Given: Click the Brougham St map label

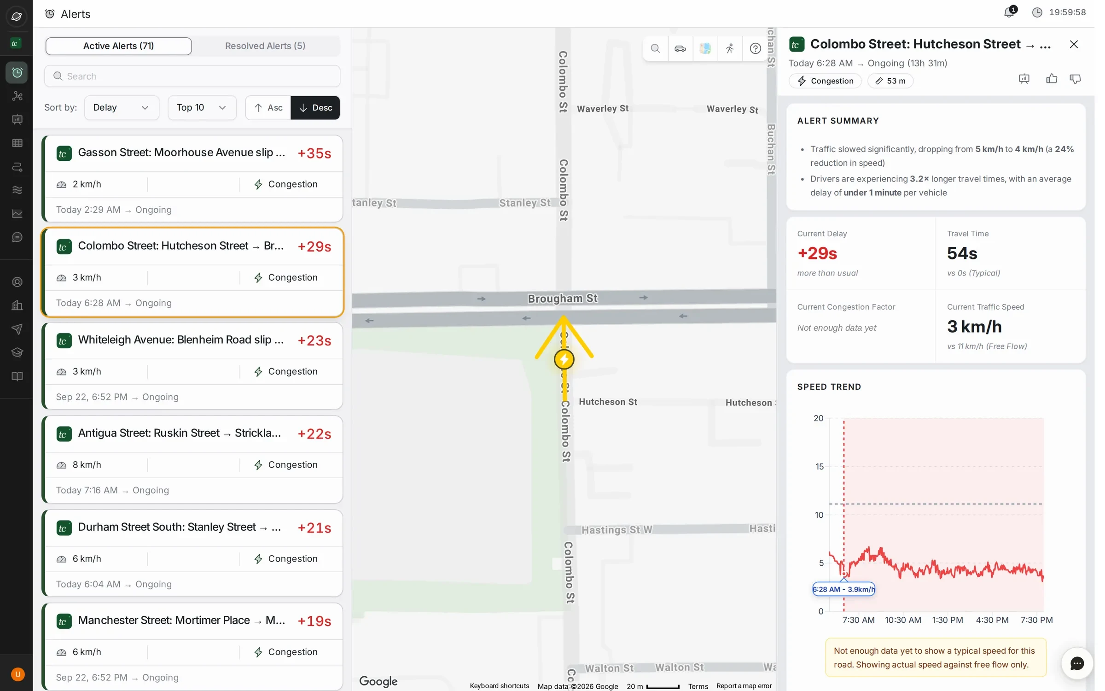Looking at the screenshot, I should 563,299.
